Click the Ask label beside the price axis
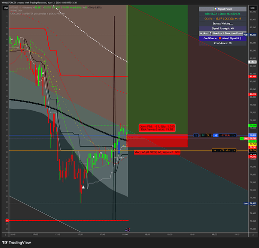 point(246,138)
